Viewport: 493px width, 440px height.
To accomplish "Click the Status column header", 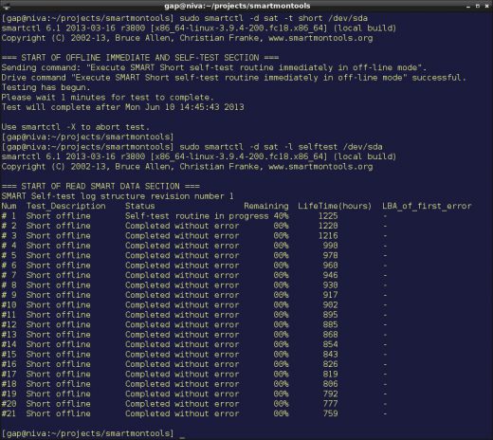I will pos(140,206).
